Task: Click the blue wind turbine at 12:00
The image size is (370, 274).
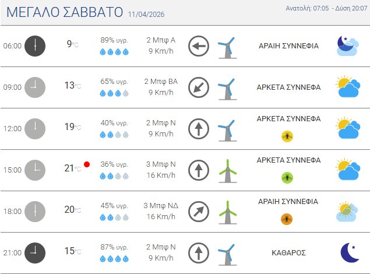Action: [x=226, y=129]
